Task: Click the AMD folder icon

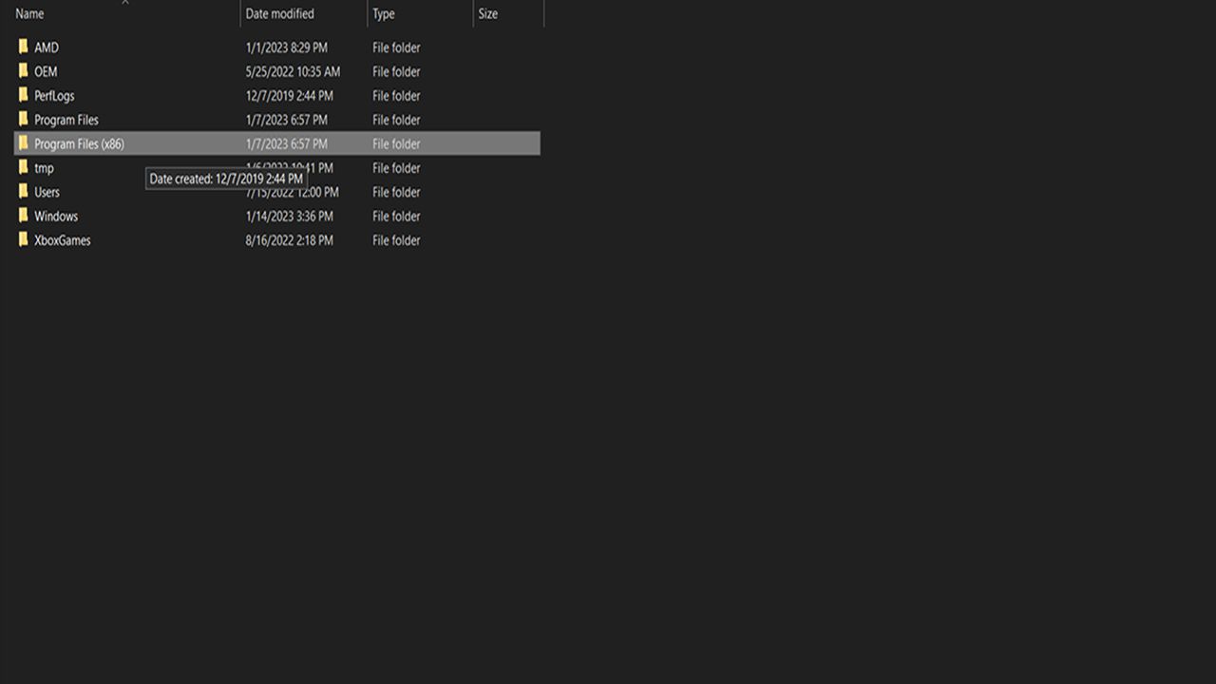Action: click(x=24, y=47)
